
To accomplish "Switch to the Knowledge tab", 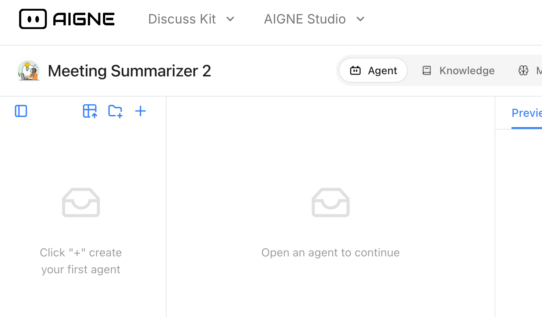I will point(459,71).
